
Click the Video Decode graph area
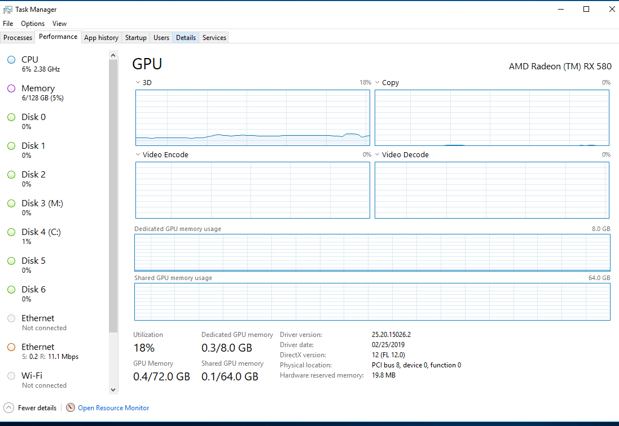[492, 190]
